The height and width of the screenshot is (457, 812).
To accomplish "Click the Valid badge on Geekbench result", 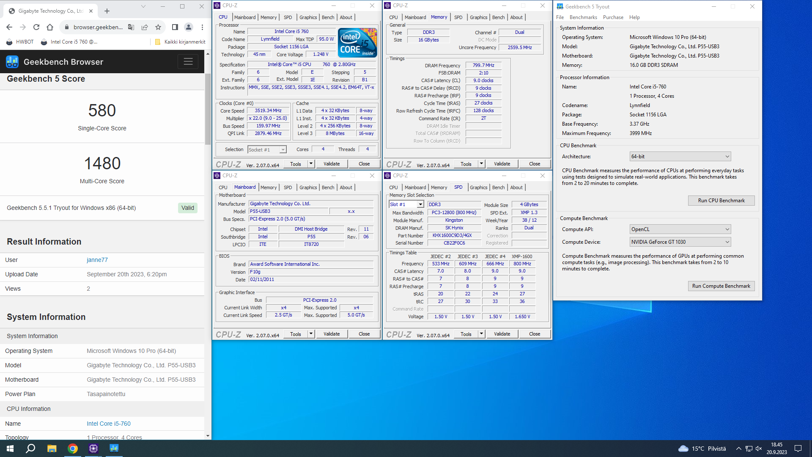I will [188, 208].
